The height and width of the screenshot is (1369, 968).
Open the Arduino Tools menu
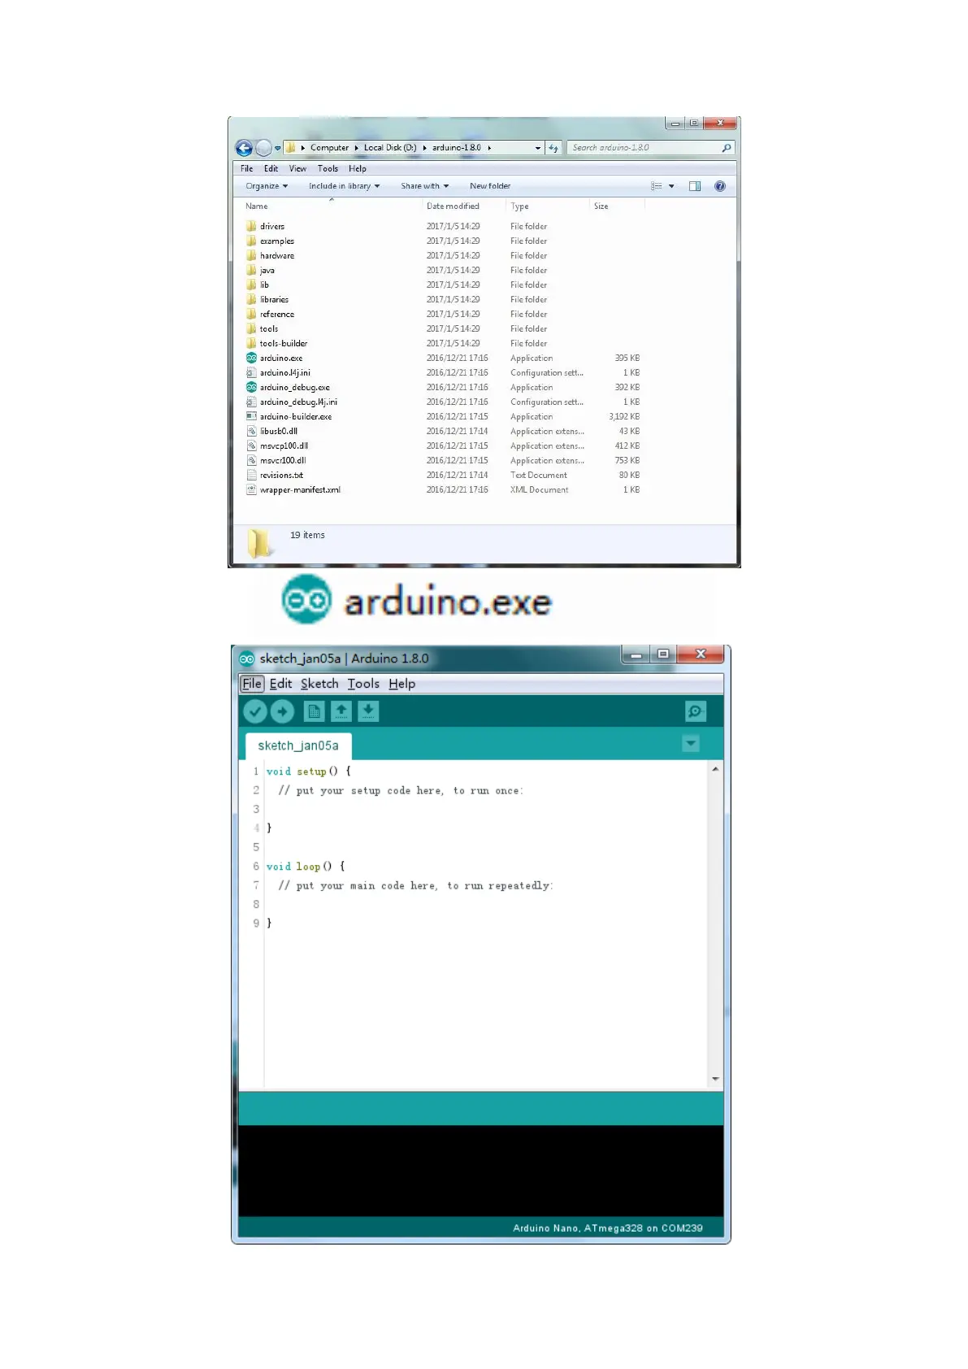(x=363, y=684)
